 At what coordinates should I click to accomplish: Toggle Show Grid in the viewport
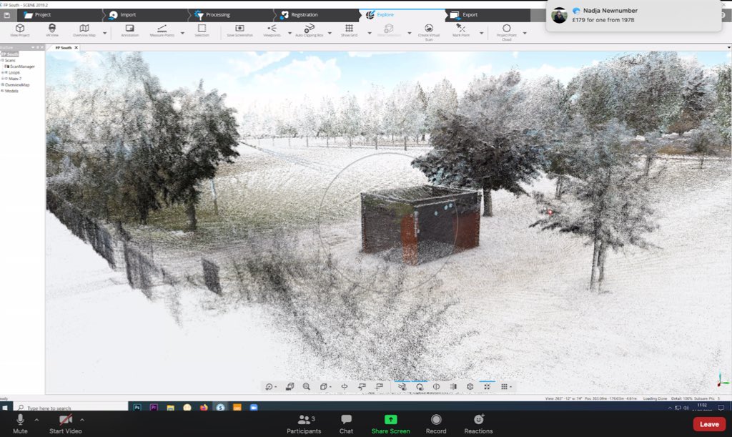pos(350,29)
